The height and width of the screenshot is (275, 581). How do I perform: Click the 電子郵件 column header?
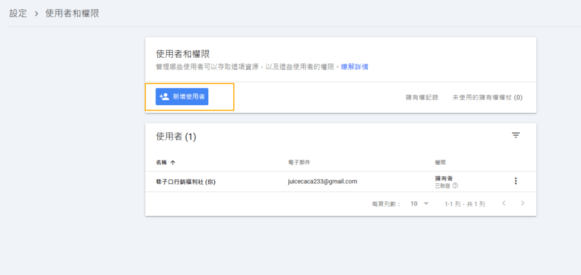click(298, 162)
